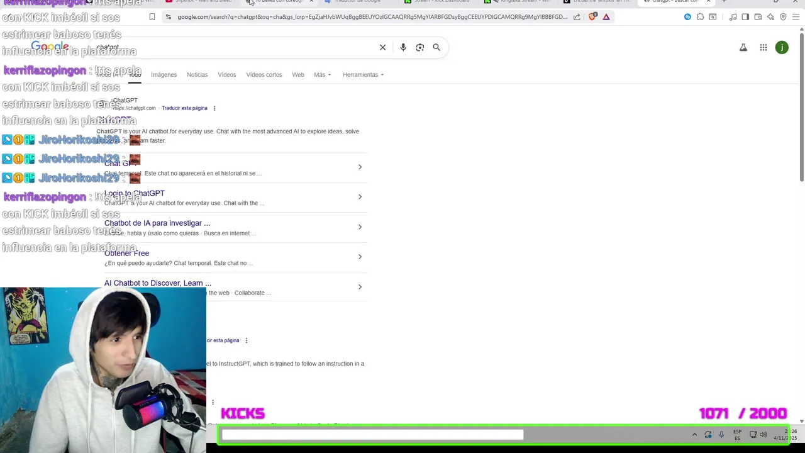
Task: Show hidden system tray icons chevron
Action: [x=694, y=434]
